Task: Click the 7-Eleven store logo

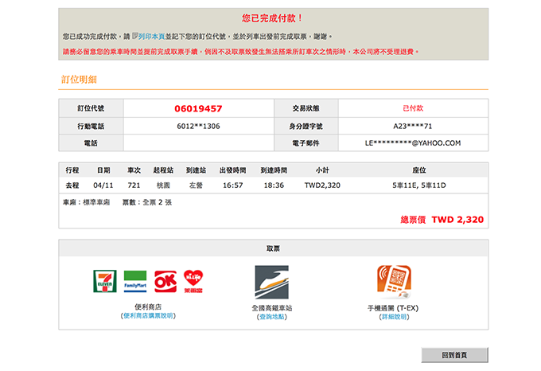Action: click(x=104, y=281)
